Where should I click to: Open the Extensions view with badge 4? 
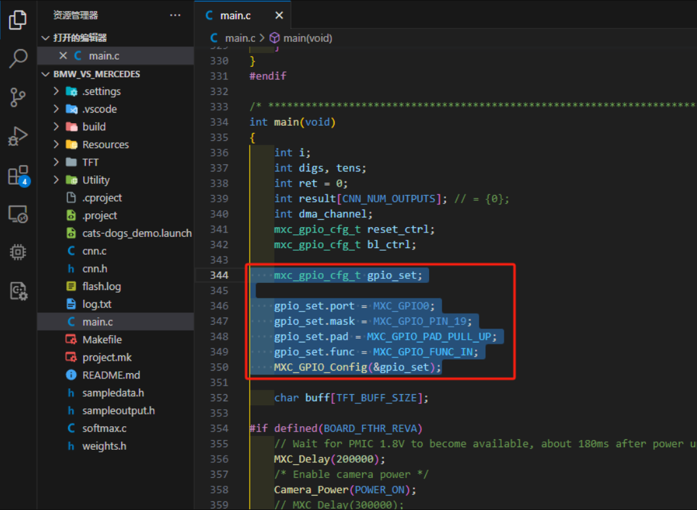[x=18, y=175]
